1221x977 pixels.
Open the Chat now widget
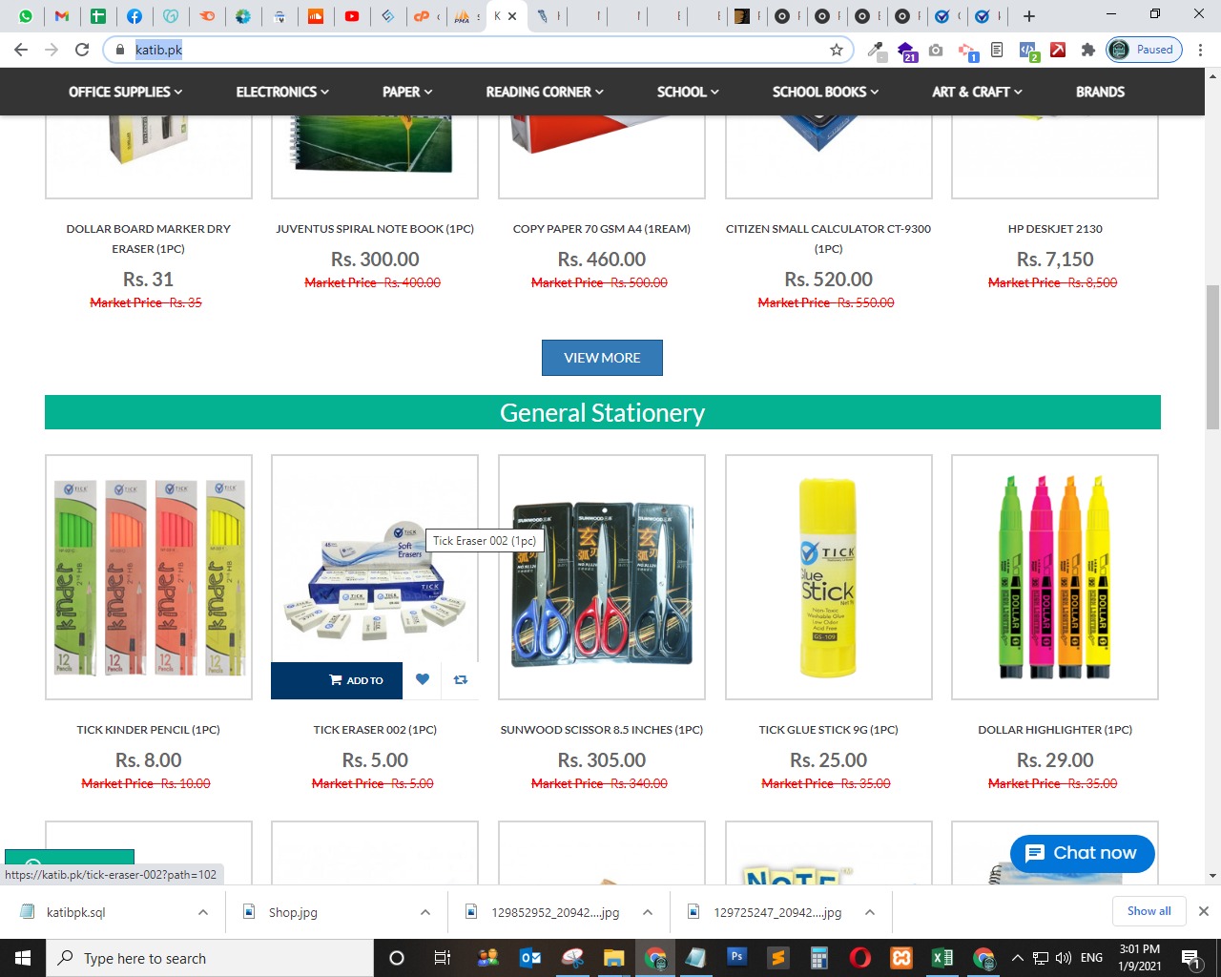click(x=1082, y=853)
